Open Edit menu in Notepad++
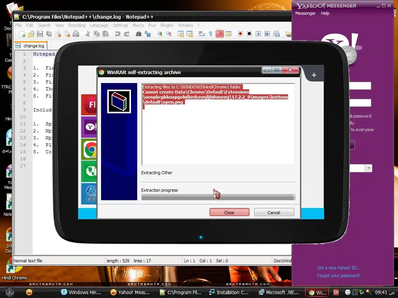This screenshot has height=298, width=398. click(30, 25)
